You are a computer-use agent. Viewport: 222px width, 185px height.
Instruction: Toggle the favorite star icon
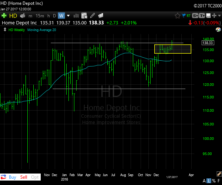point(177,16)
